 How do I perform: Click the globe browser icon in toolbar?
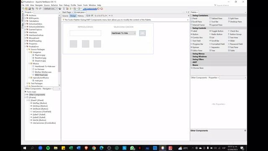coord(60,9)
